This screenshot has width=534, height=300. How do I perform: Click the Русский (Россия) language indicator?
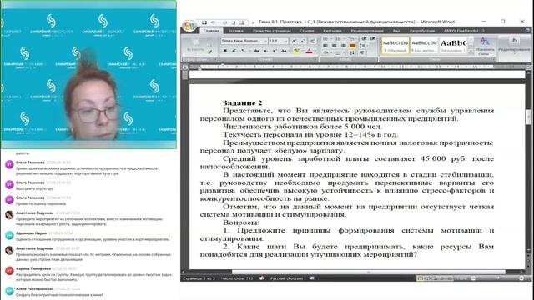point(286,278)
